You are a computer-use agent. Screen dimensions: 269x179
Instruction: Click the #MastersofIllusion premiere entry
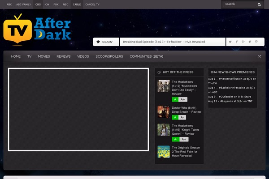click(x=232, y=81)
